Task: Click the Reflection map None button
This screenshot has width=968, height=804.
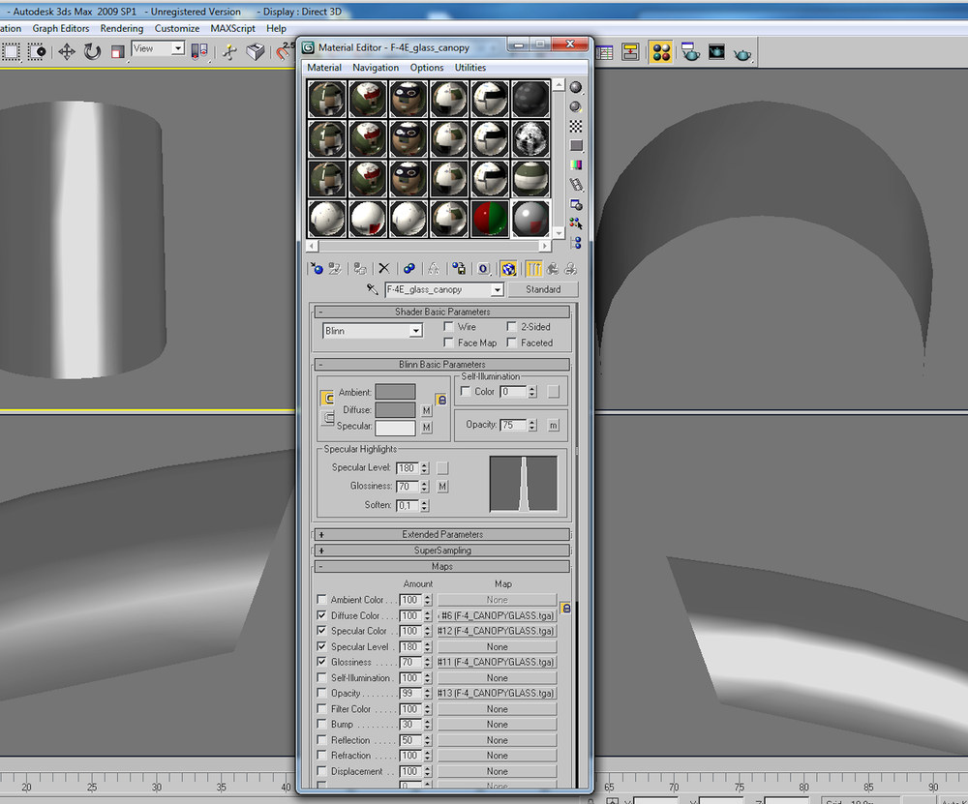Action: (x=497, y=740)
